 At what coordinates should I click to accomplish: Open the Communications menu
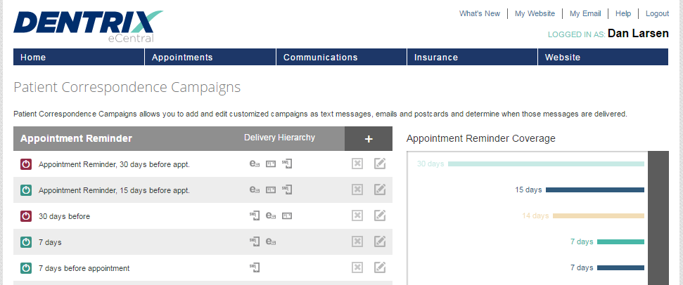point(342,57)
